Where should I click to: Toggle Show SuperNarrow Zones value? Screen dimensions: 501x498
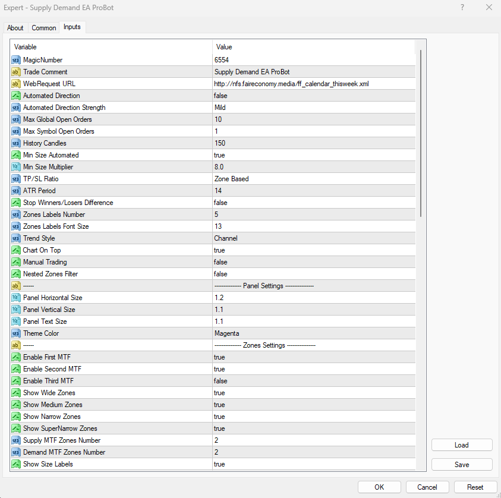pyautogui.click(x=314, y=428)
